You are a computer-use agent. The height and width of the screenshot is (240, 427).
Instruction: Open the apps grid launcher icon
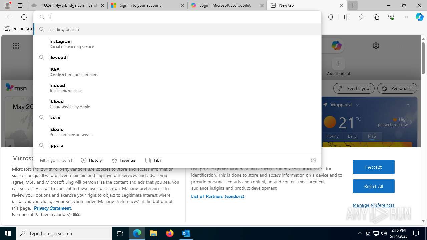(x=16, y=46)
